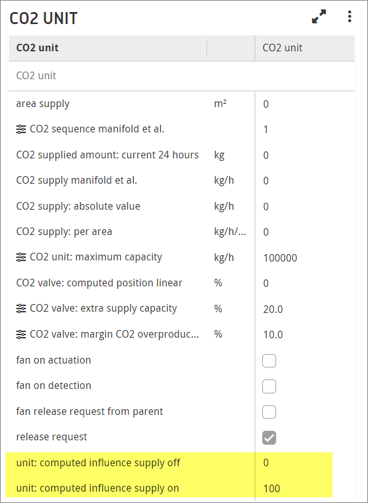Toggle the fan on detection checkbox
The width and height of the screenshot is (368, 503).
coord(269,386)
